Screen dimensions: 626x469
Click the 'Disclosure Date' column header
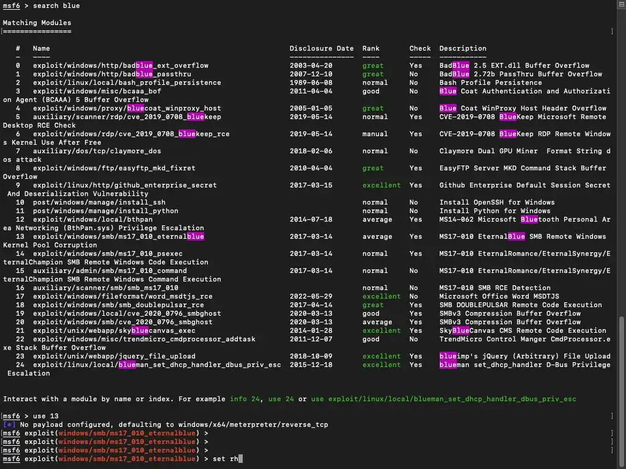point(322,49)
